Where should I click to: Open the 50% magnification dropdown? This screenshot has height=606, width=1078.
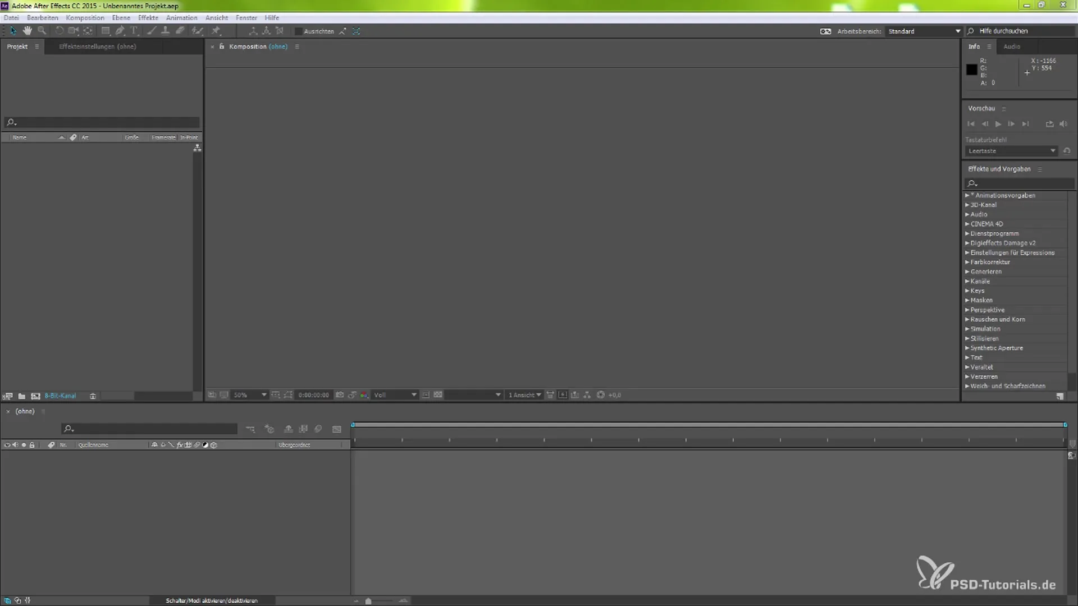(249, 395)
